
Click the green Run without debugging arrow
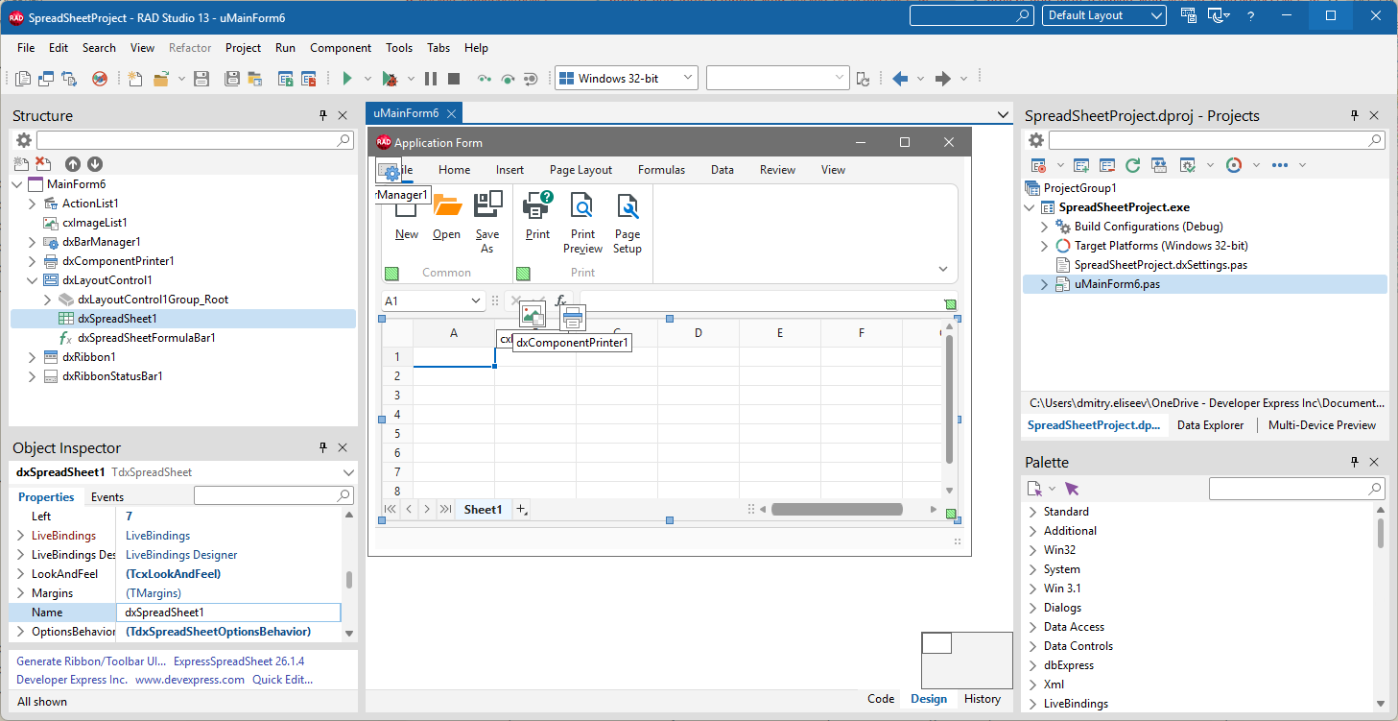[347, 79]
